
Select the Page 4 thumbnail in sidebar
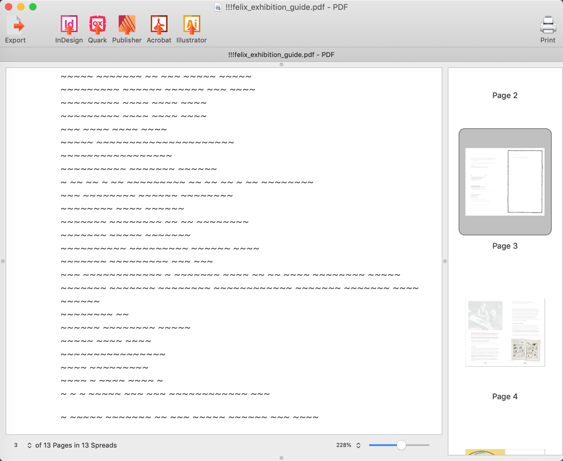pyautogui.click(x=505, y=332)
